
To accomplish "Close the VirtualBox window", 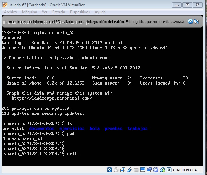I will click(x=198, y=5).
